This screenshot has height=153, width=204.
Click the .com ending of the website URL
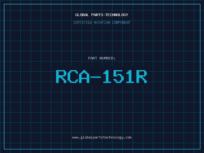pos(127,137)
